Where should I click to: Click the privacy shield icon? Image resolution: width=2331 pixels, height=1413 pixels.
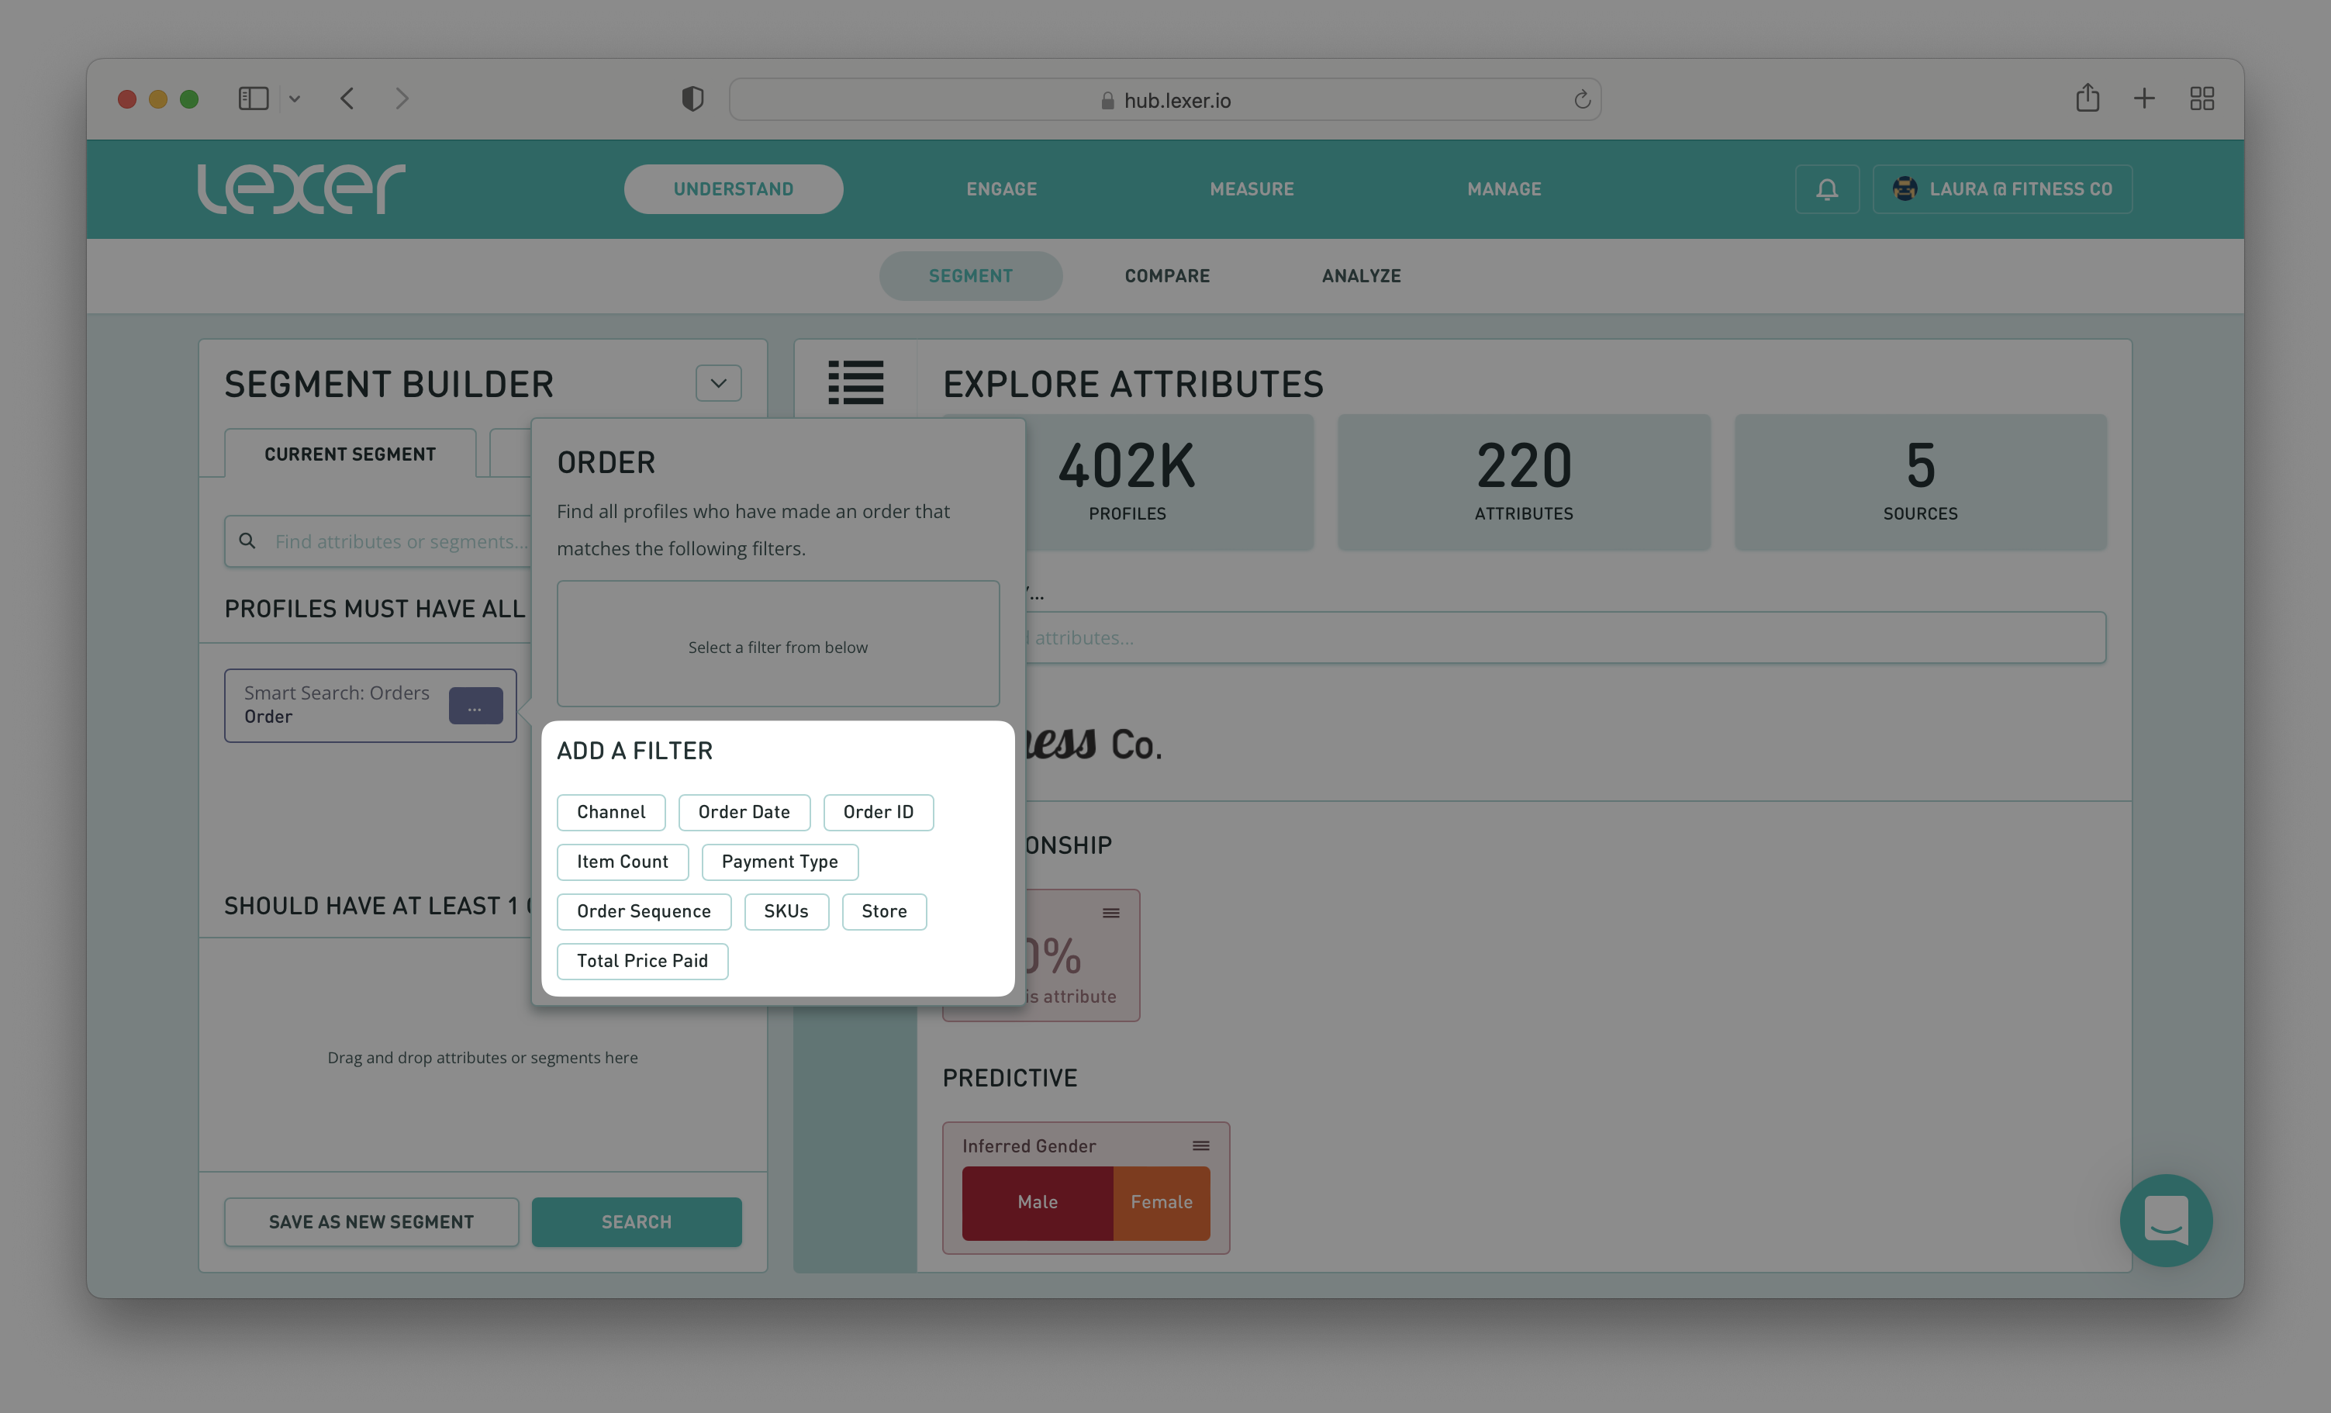click(692, 98)
